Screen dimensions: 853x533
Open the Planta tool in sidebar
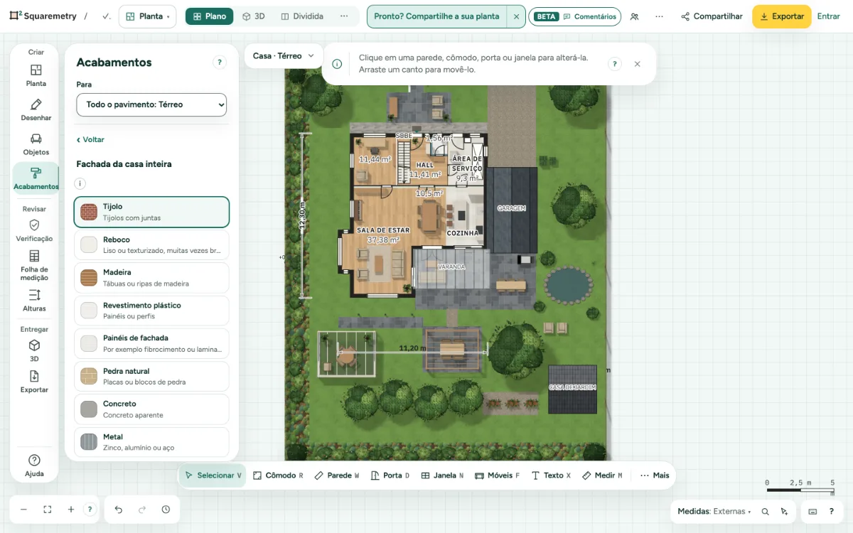coord(36,75)
